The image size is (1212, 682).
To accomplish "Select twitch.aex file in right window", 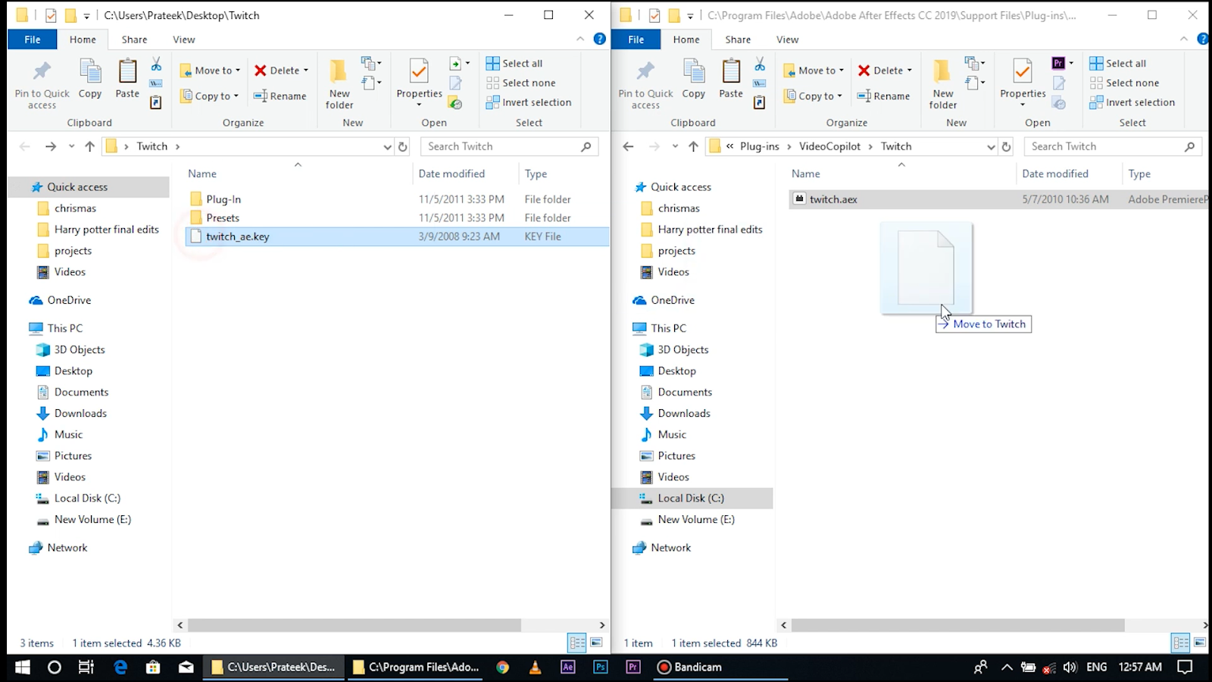I will 998,199.
